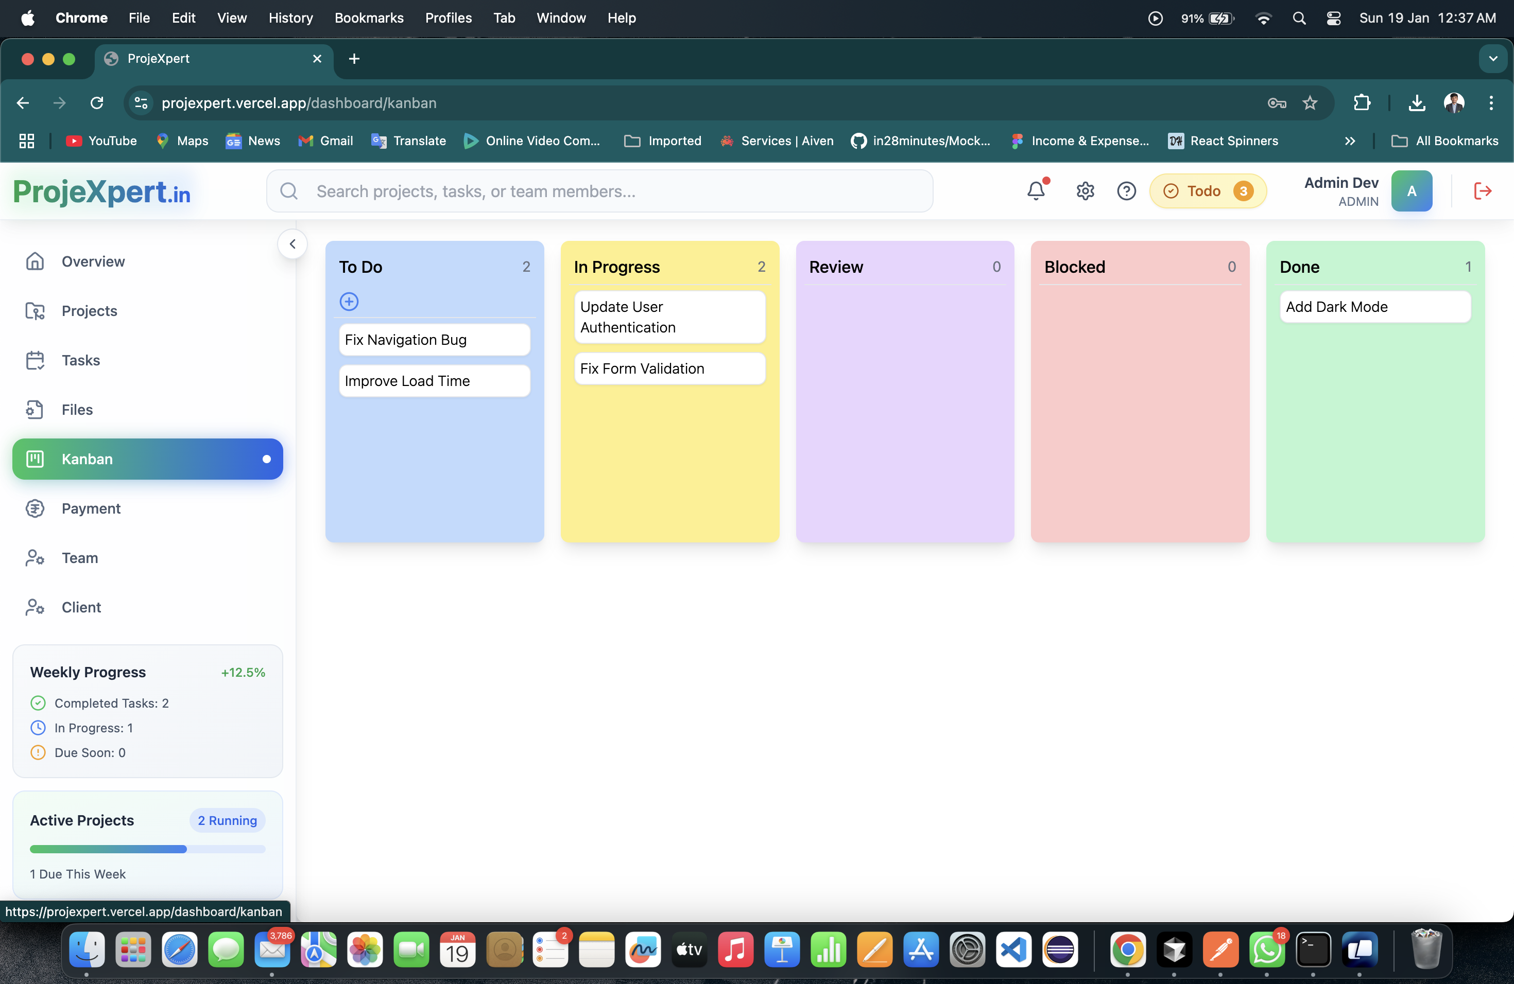The width and height of the screenshot is (1514, 984).
Task: Click Completed Tasks: 2 entry
Action: 100,703
